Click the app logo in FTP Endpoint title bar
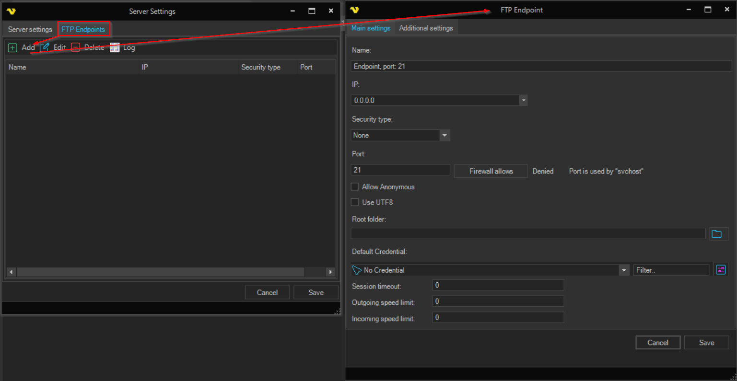The height and width of the screenshot is (381, 737). (x=354, y=10)
